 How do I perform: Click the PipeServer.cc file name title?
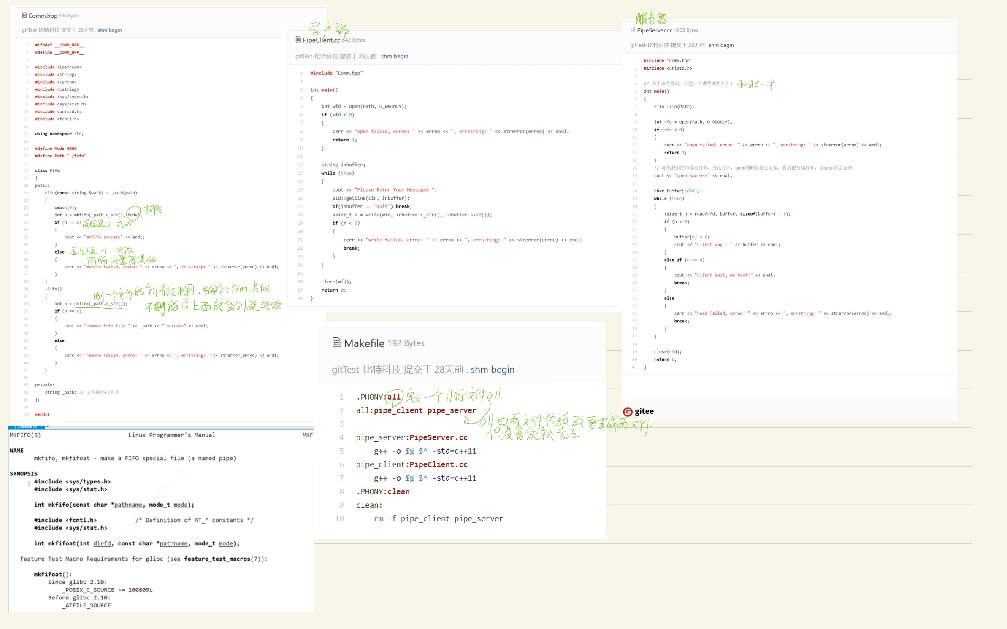pyautogui.click(x=655, y=30)
